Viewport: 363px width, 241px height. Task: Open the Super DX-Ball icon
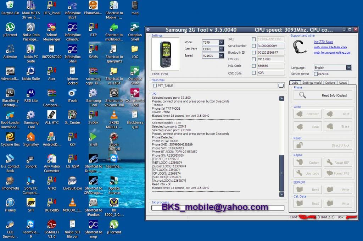114,142
